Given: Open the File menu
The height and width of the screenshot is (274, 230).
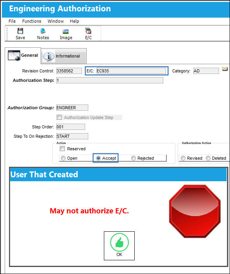Looking at the screenshot, I should tap(12, 21).
